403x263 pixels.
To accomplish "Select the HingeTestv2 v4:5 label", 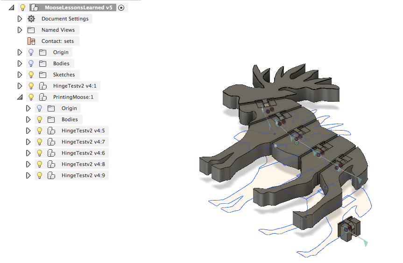I will (83, 131).
